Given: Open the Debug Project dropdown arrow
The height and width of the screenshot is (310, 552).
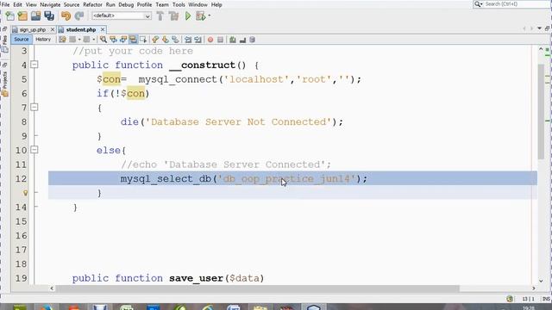Looking at the screenshot, I should 209,15.
